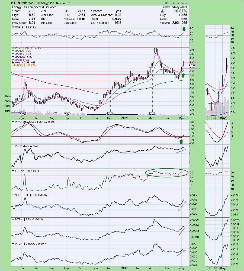244x271 pixels.
Task: Click the SCTR (Small) value 95.8 in header
Action: click(118, 23)
